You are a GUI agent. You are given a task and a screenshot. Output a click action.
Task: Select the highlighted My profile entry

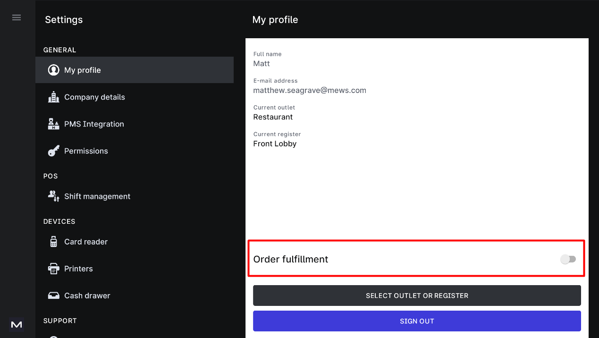pos(83,69)
